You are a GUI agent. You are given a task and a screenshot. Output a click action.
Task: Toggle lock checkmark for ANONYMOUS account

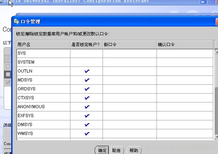point(87,107)
